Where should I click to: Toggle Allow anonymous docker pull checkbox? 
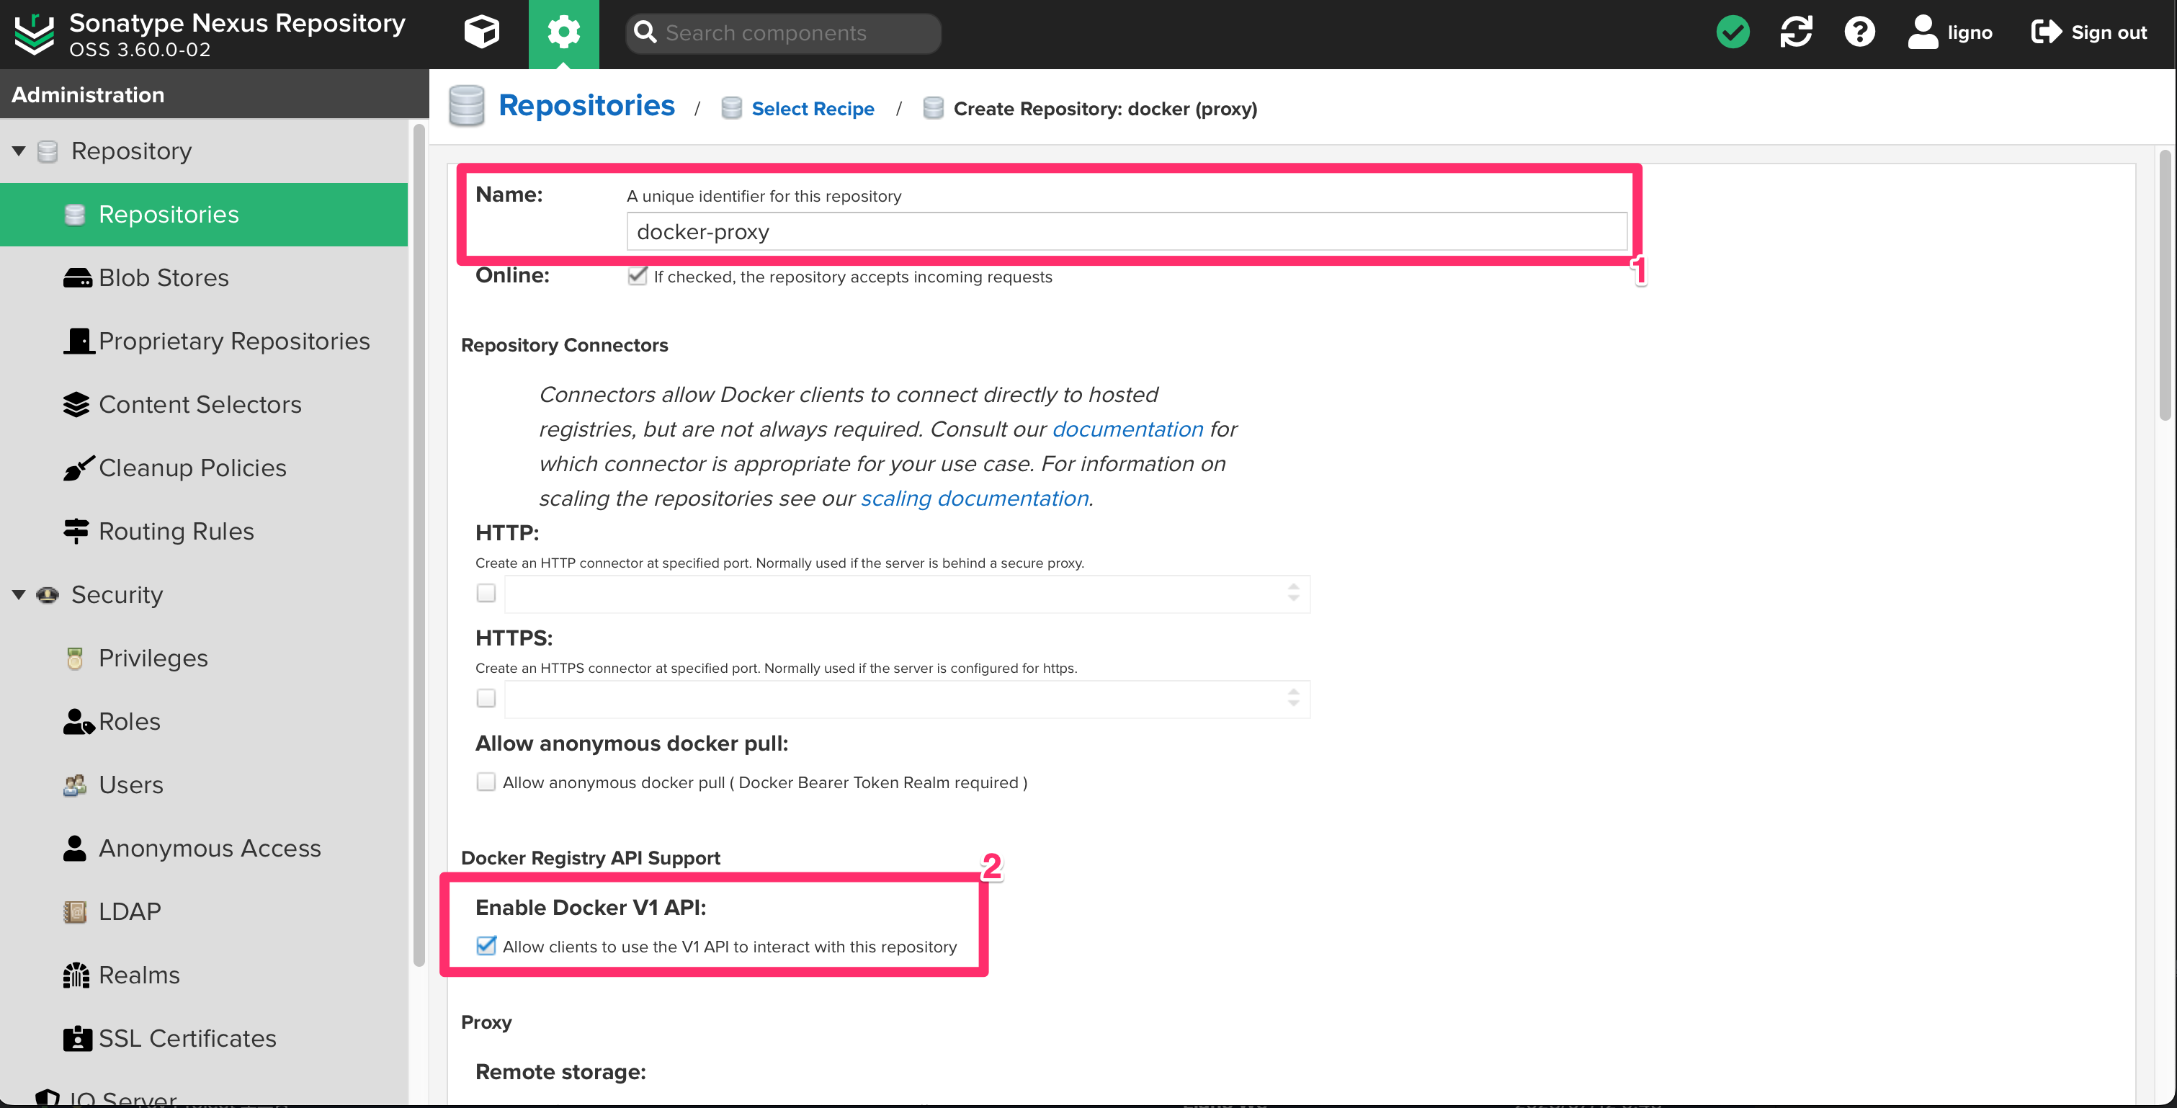tap(486, 782)
